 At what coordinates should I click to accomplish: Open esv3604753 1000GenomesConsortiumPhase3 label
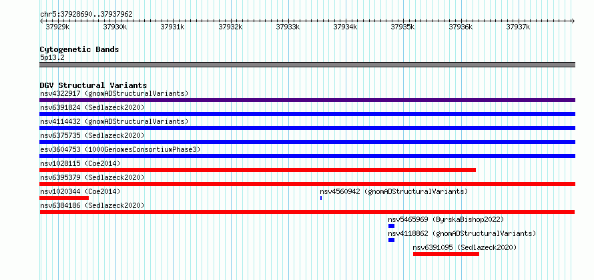coord(120,149)
